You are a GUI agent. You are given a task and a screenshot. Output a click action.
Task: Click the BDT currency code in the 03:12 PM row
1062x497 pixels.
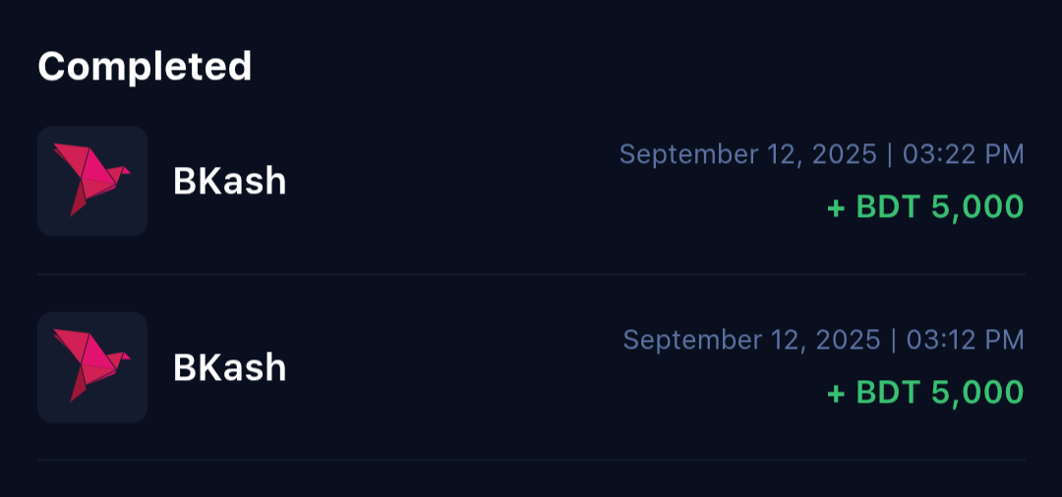(x=888, y=393)
